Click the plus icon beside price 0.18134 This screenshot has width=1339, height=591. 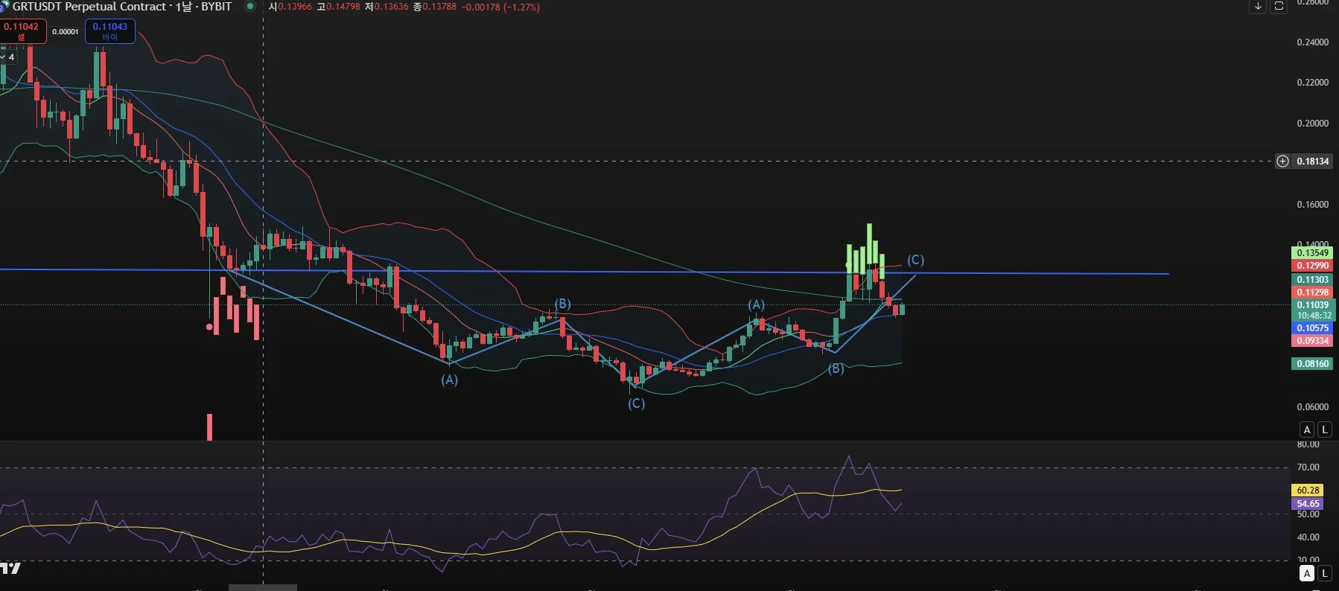[1282, 162]
